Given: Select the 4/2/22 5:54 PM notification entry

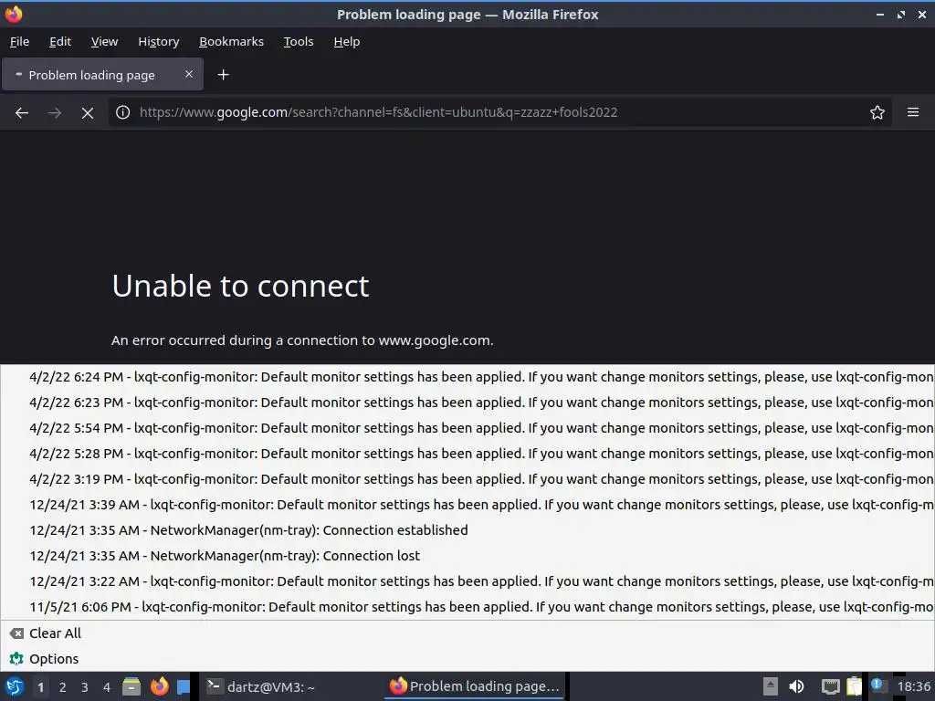Looking at the screenshot, I should click(467, 428).
